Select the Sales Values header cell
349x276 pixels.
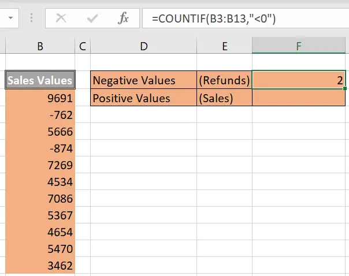40,80
